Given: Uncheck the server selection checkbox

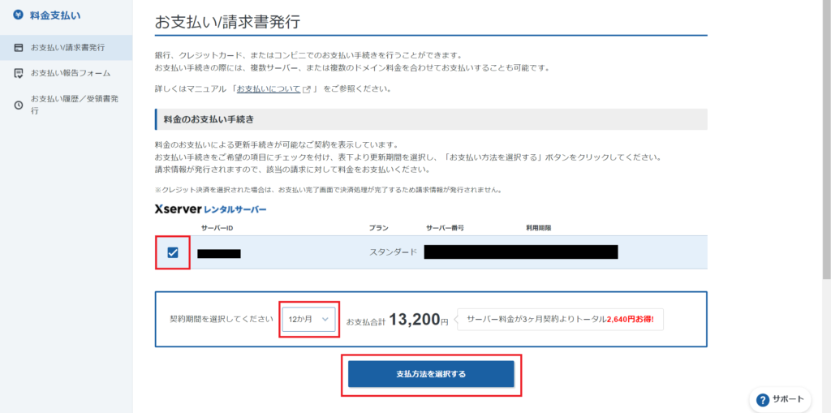Looking at the screenshot, I should coord(173,252).
